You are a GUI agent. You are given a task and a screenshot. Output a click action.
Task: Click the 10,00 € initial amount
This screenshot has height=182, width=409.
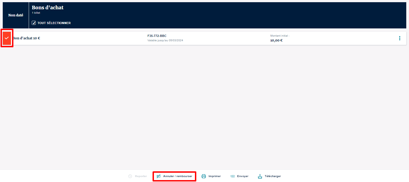(276, 40)
